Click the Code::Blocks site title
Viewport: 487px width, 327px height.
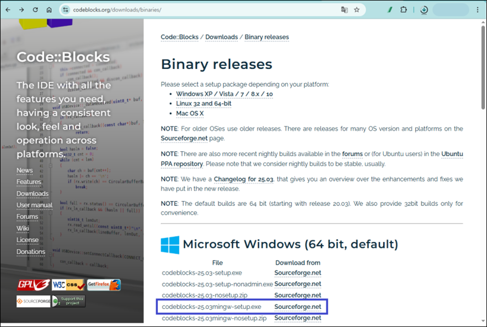pyautogui.click(x=63, y=57)
